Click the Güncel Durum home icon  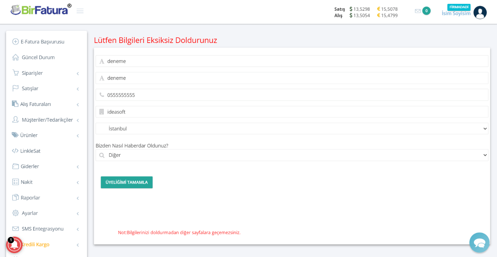point(15,57)
